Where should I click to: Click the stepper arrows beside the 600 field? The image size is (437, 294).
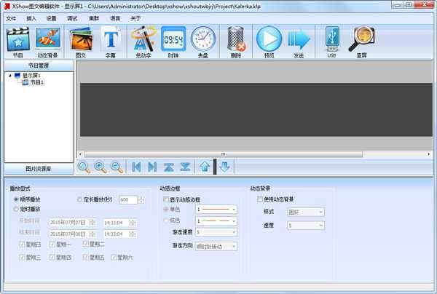point(141,199)
